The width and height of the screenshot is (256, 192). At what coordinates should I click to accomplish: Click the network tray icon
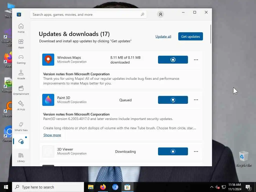click(224, 187)
